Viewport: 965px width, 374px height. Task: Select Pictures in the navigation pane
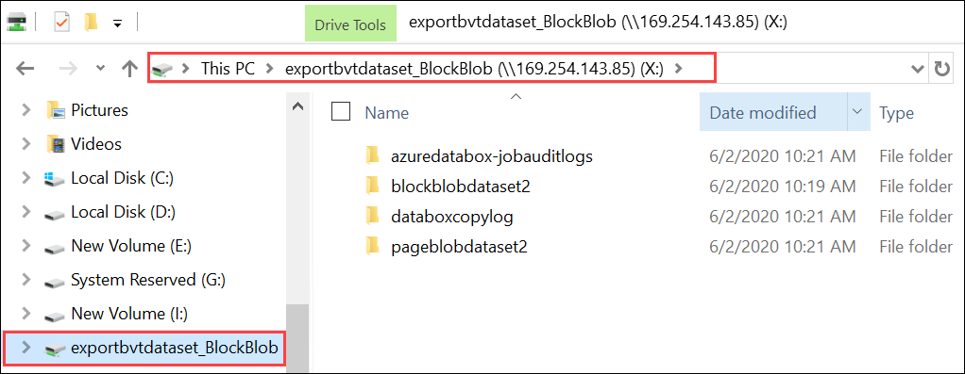point(100,110)
